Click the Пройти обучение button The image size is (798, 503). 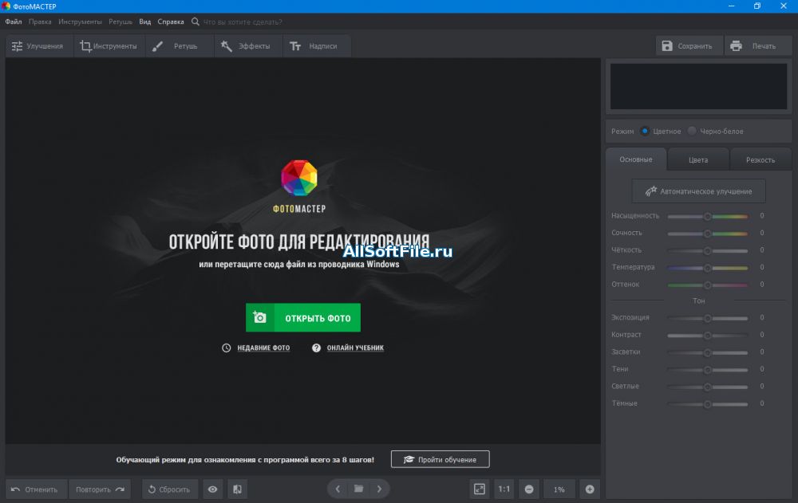pos(440,459)
